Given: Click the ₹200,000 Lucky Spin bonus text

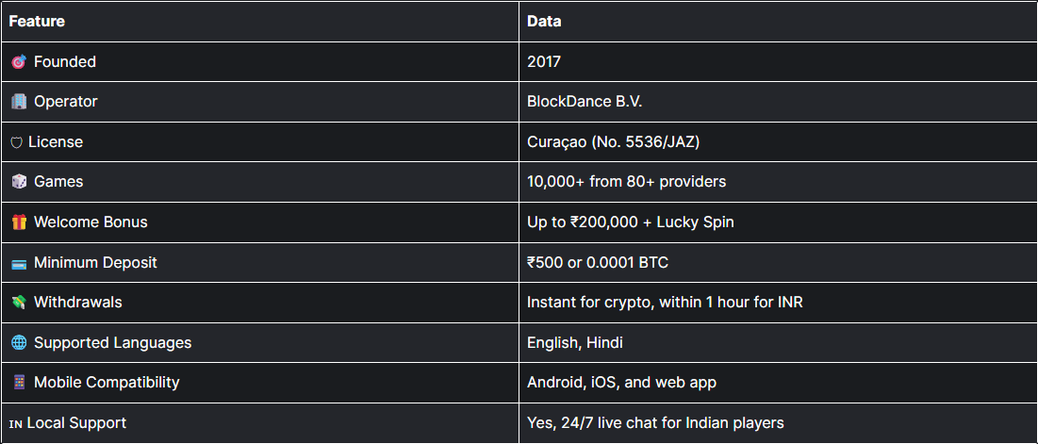Looking at the screenshot, I should [629, 222].
